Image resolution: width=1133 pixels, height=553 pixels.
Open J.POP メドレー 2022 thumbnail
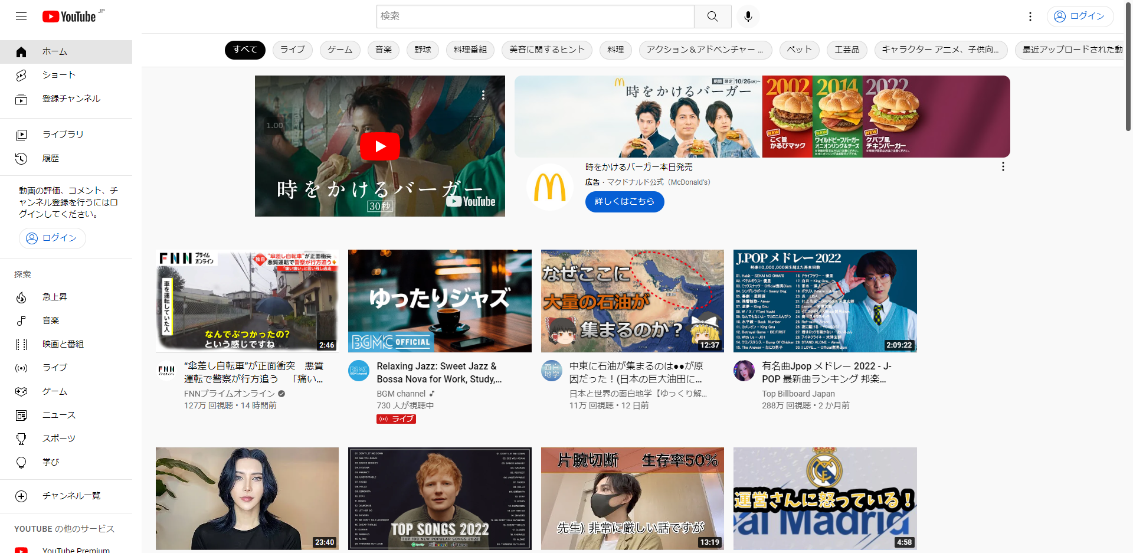point(825,301)
